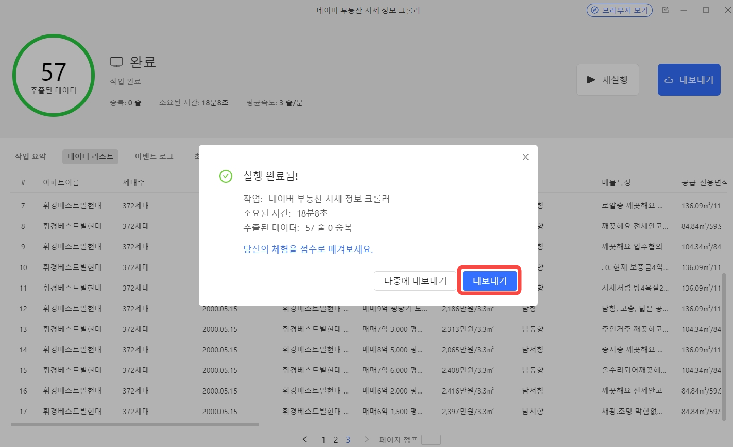Click the edit note icon in title bar
Image resolution: width=733 pixels, height=447 pixels.
(665, 10)
